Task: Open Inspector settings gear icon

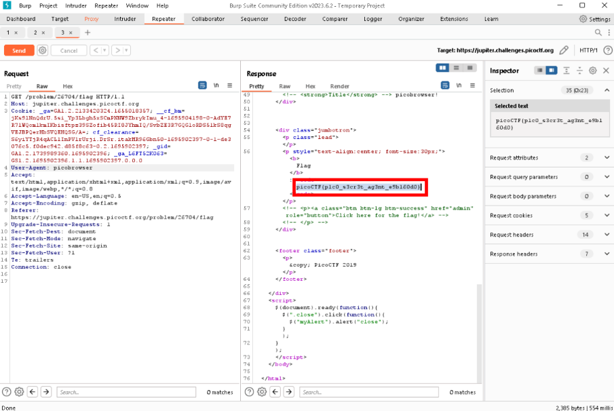Action: tap(592, 71)
